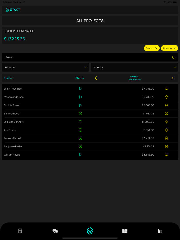The height and width of the screenshot is (240, 180).
Task: Show next column with right chevron
Action: (173, 78)
